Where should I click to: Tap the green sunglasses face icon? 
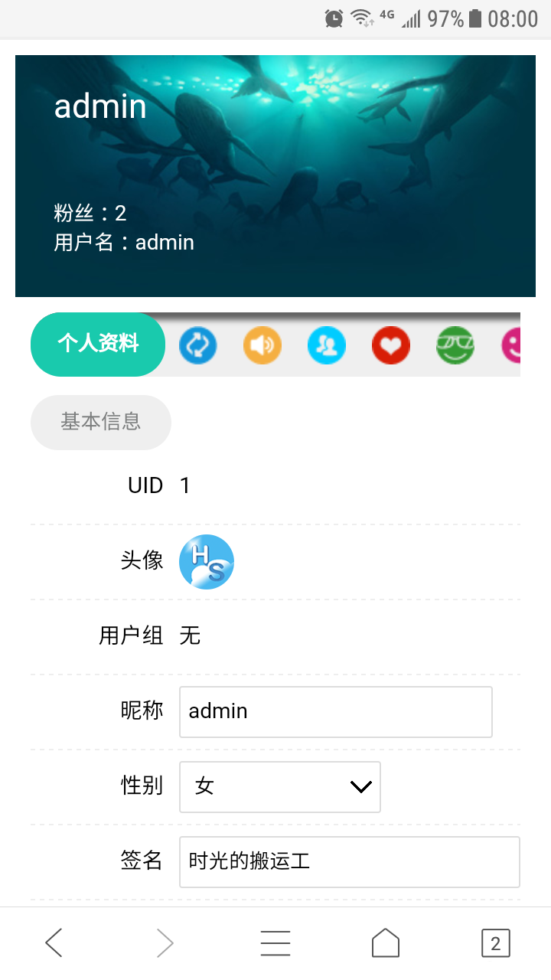tap(455, 345)
